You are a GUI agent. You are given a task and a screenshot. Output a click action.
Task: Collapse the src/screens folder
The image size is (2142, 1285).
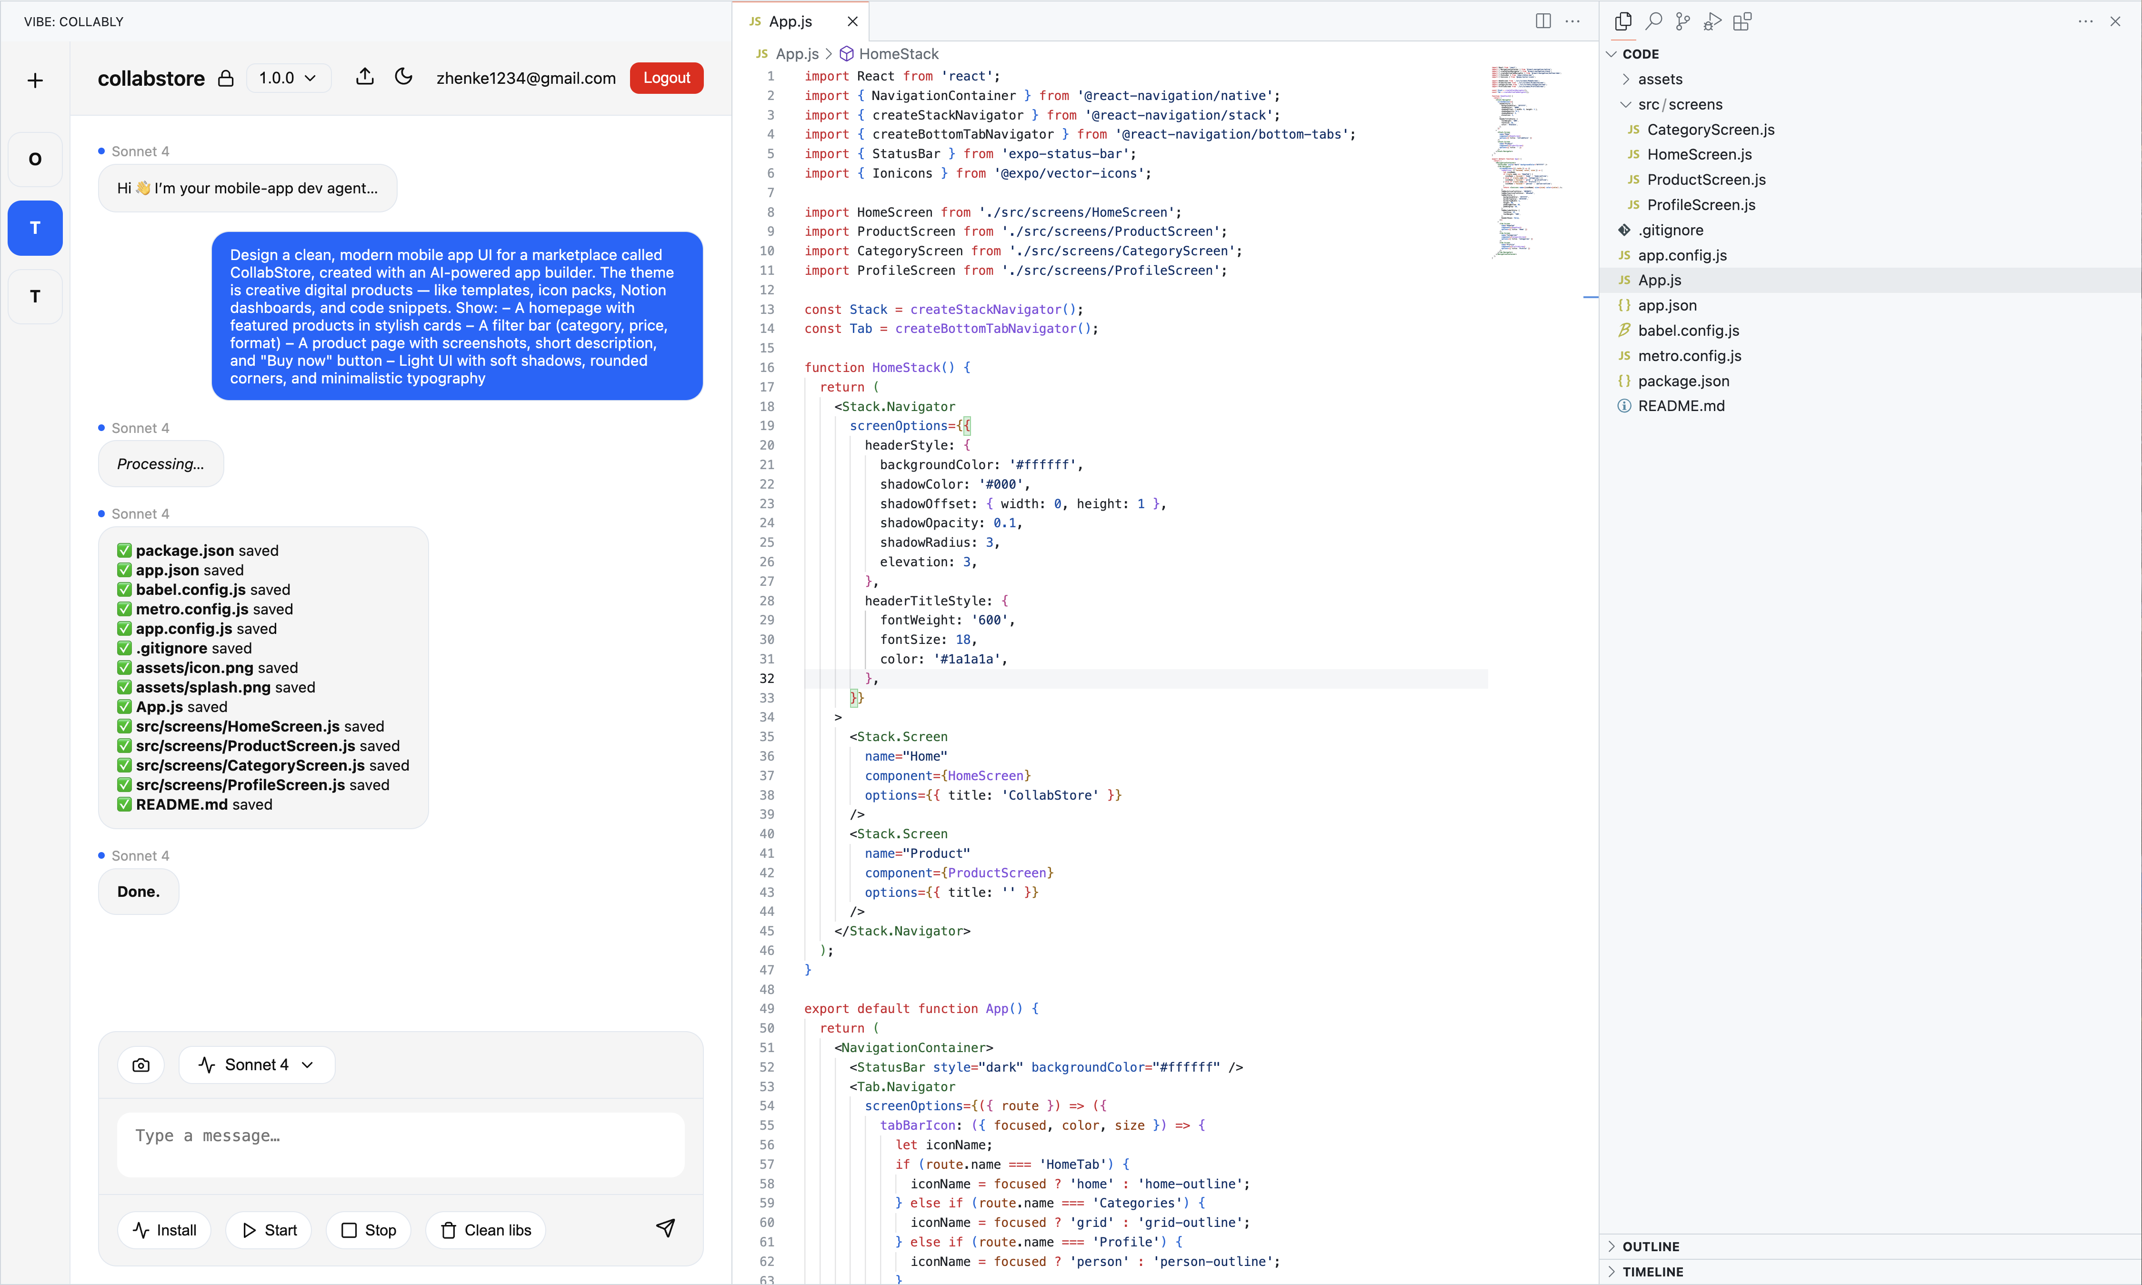[1626, 104]
